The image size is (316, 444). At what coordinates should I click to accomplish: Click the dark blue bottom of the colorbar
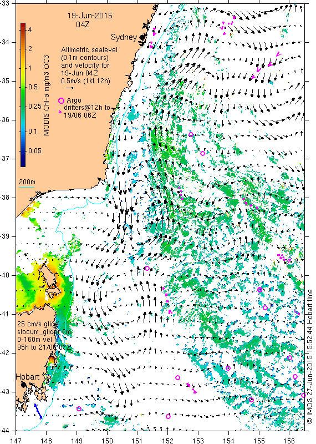pyautogui.click(x=23, y=163)
